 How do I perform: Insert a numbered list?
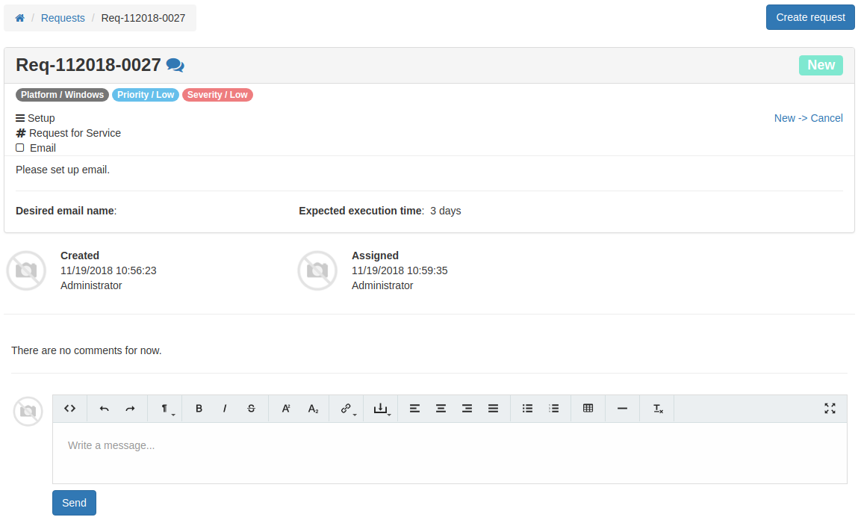click(x=554, y=409)
